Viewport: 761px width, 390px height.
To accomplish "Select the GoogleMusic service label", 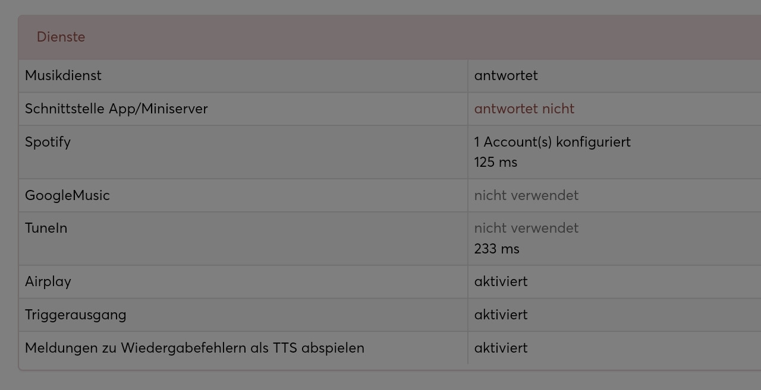I will [67, 195].
